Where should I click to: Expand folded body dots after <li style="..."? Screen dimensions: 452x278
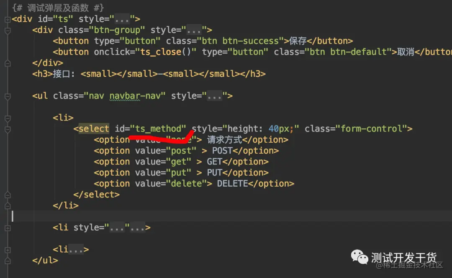[138, 227]
